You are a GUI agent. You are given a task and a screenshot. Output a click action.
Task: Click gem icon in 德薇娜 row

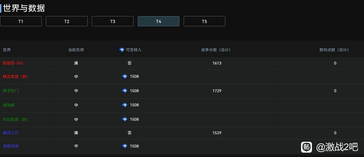point(125,105)
